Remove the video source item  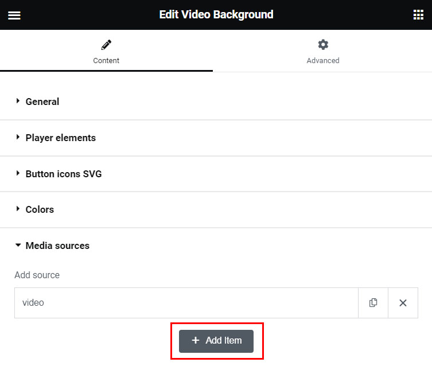pyautogui.click(x=403, y=303)
